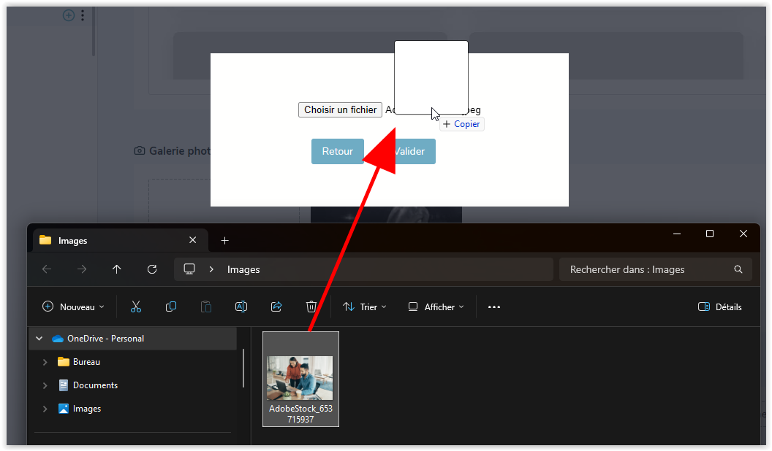
Task: Click the Delete trash icon
Action: click(311, 307)
